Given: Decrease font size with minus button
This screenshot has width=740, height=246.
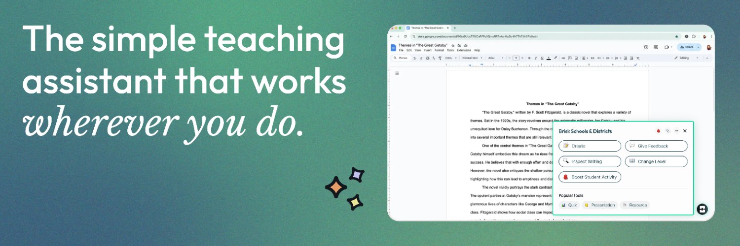Looking at the screenshot, I should pos(509,58).
